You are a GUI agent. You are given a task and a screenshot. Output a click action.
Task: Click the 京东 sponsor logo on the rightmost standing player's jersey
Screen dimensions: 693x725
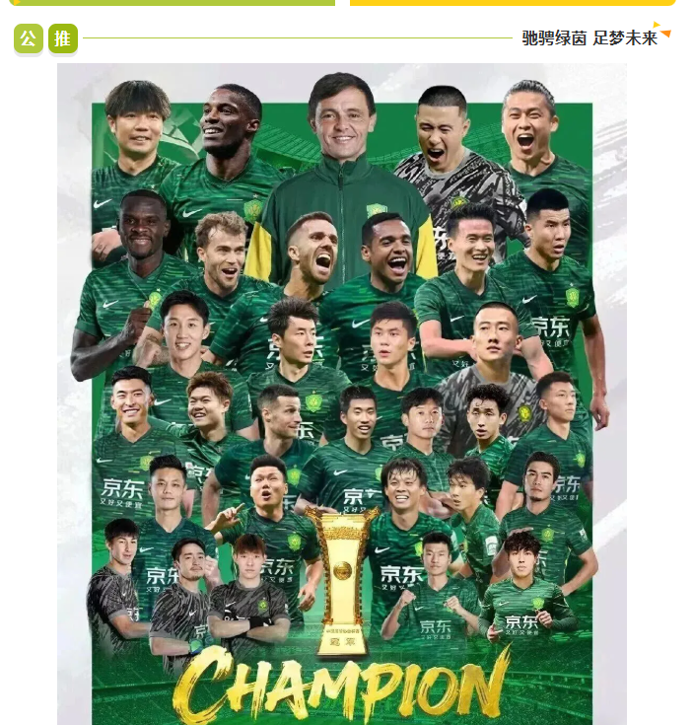pyautogui.click(x=551, y=329)
